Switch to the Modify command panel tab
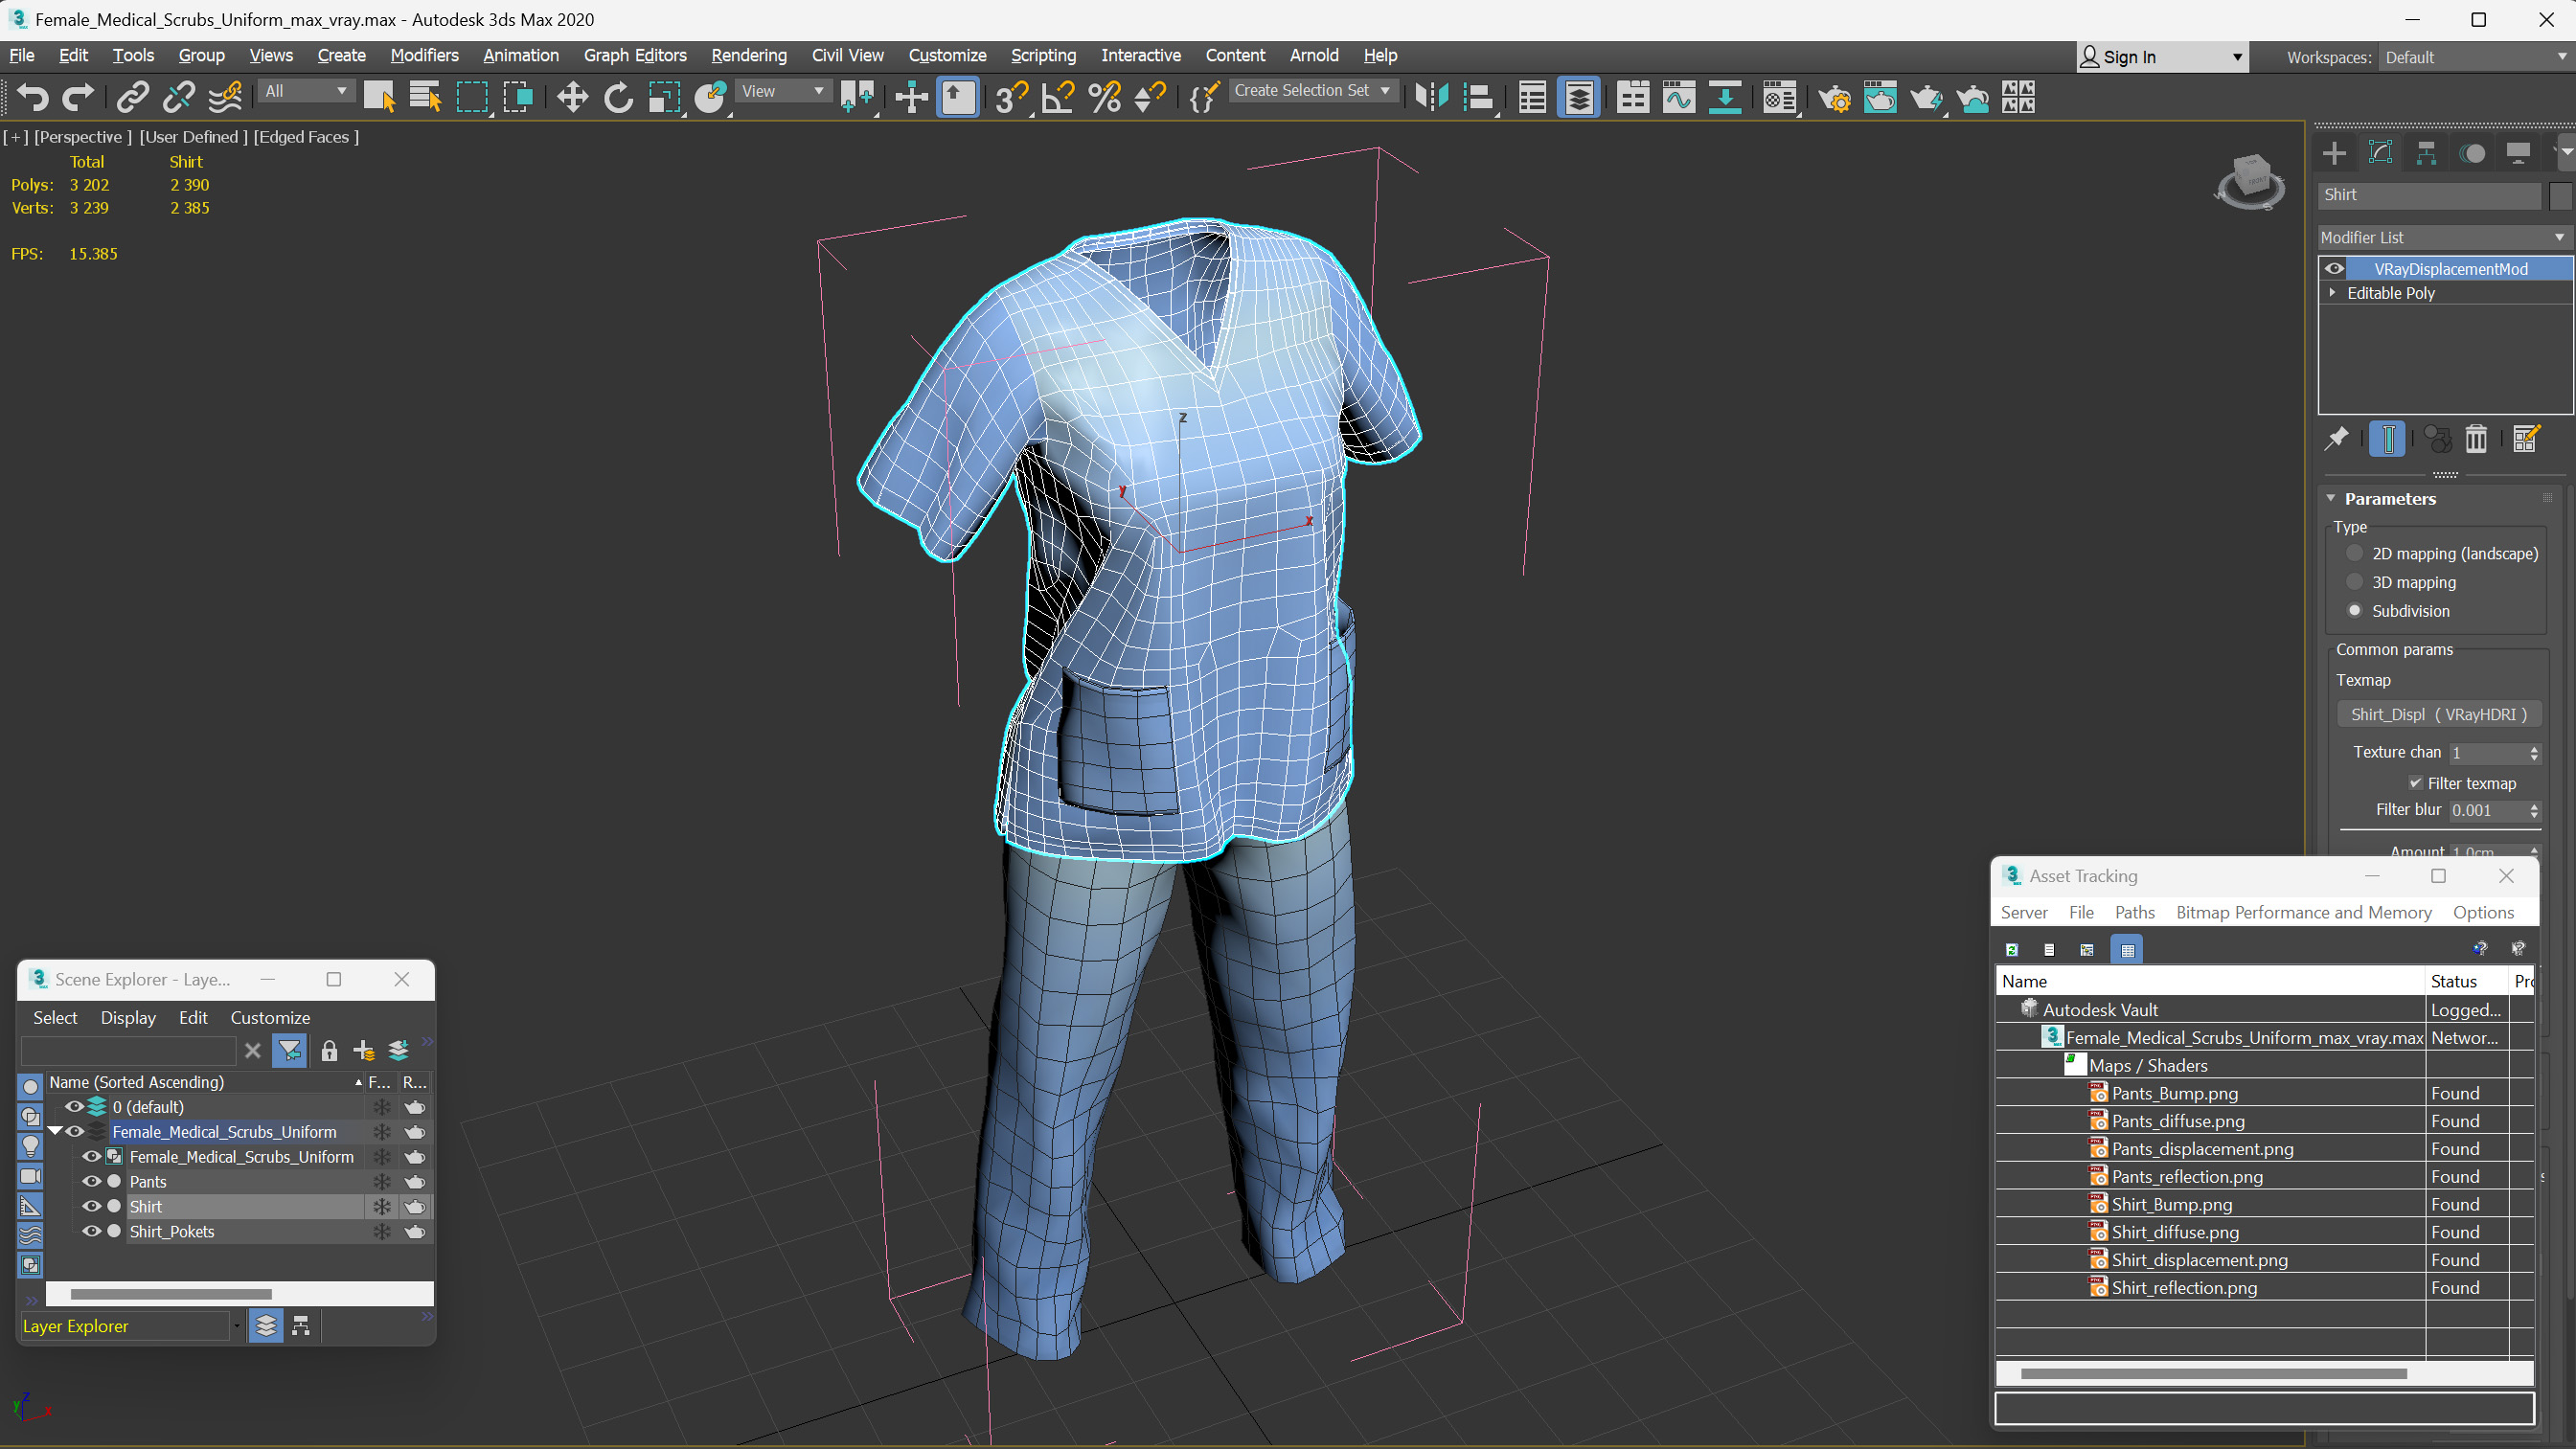Screen dimensions: 2576x1449 [2380, 153]
